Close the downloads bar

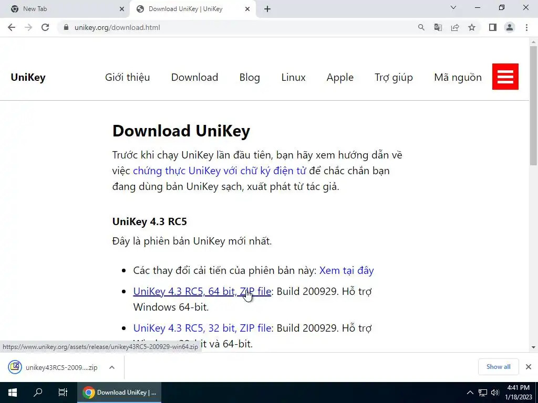(x=529, y=367)
